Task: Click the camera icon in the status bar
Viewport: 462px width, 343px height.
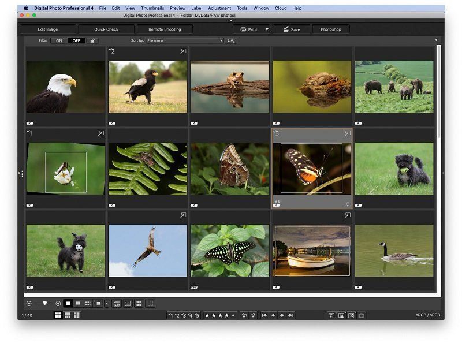Action: (361, 314)
